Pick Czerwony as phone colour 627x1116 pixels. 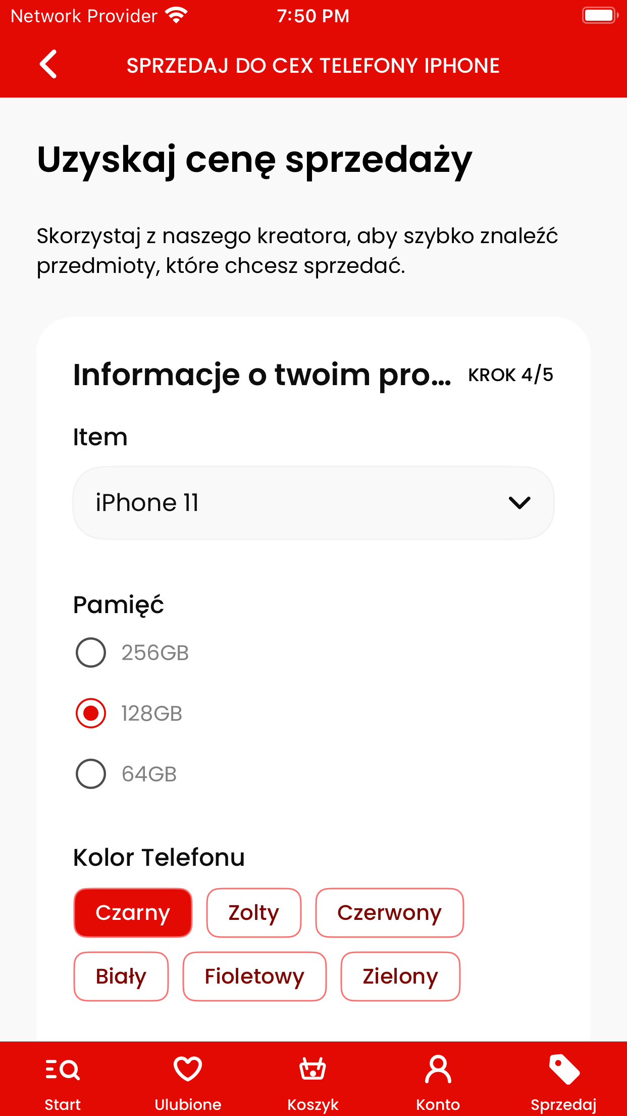click(389, 913)
